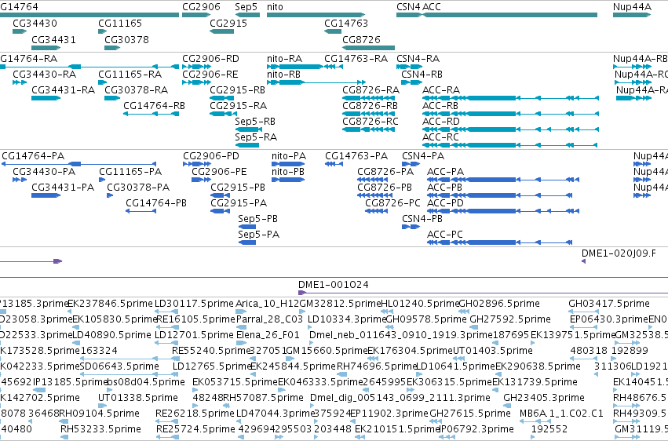
Task: Select EST label 192552
Action: (549, 429)
